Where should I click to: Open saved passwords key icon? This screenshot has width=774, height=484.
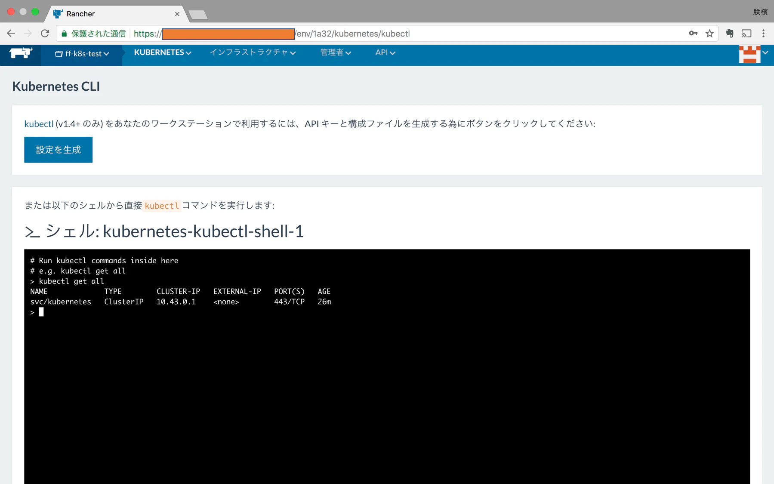[693, 34]
